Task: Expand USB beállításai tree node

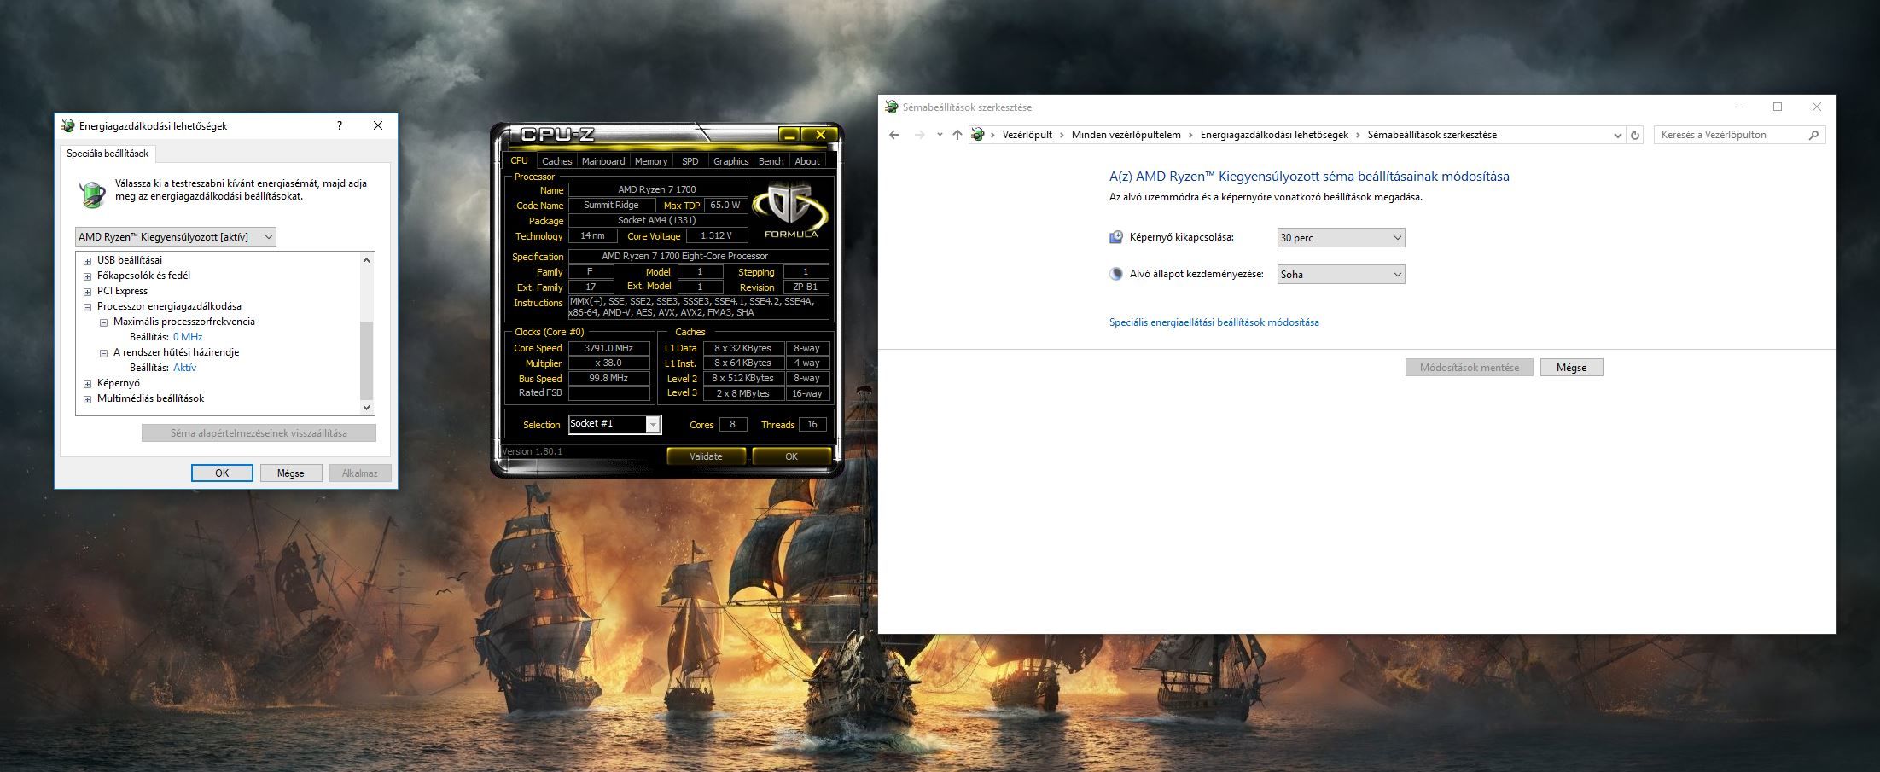Action: pos(87,260)
